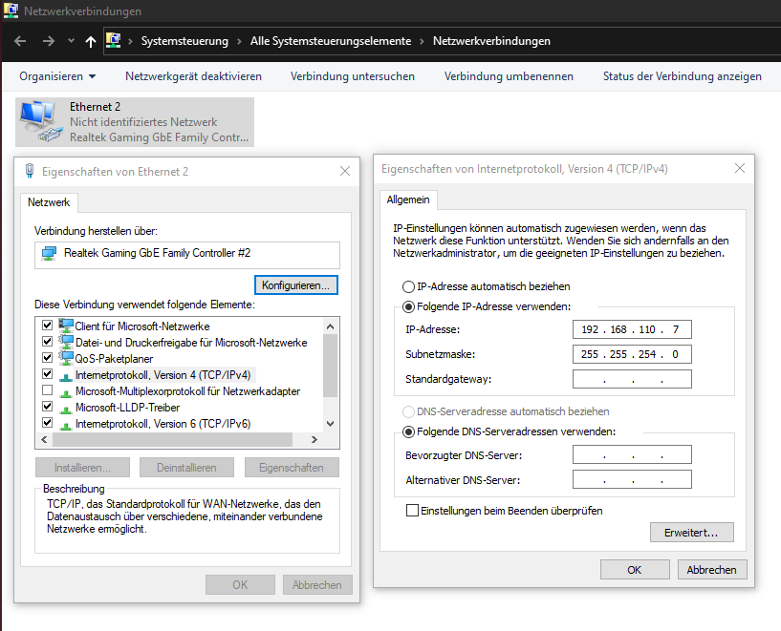Viewport: 781px width, 631px height.
Task: Open Systemsteuerung breadcrumb
Action: 184,41
